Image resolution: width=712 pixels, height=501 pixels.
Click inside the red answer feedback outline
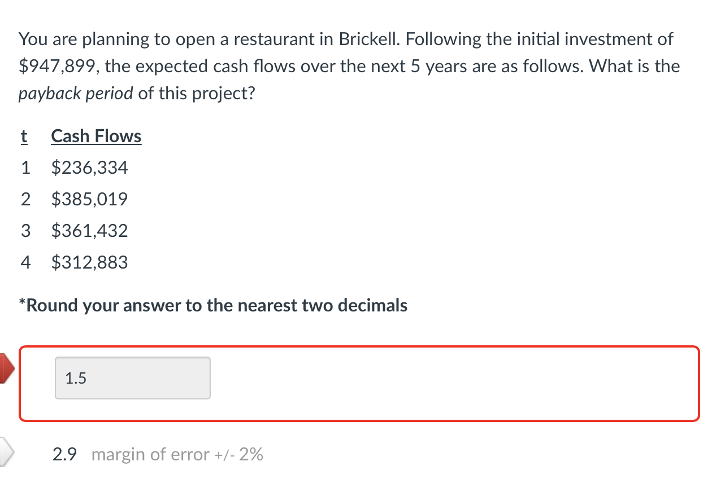359,384
